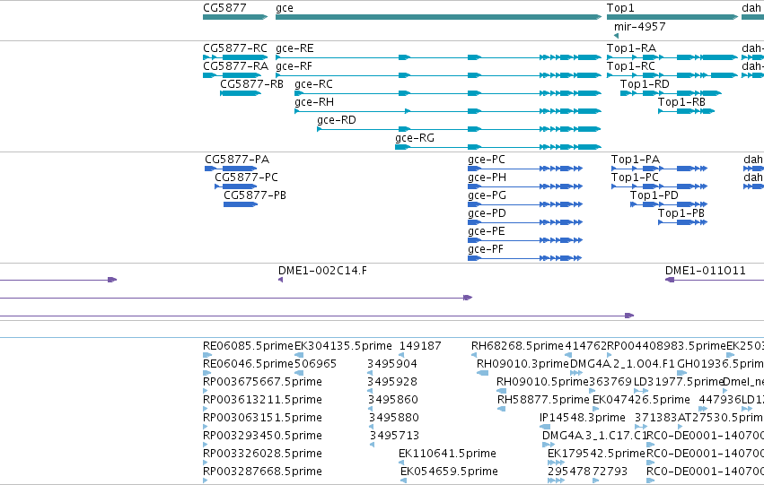Select protein Top1-PD
The image size is (764, 485).
669,204
